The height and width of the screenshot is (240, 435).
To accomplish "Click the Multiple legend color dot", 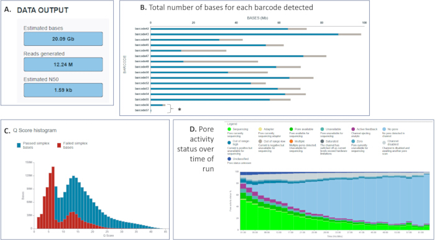I will pyautogui.click(x=291, y=141).
